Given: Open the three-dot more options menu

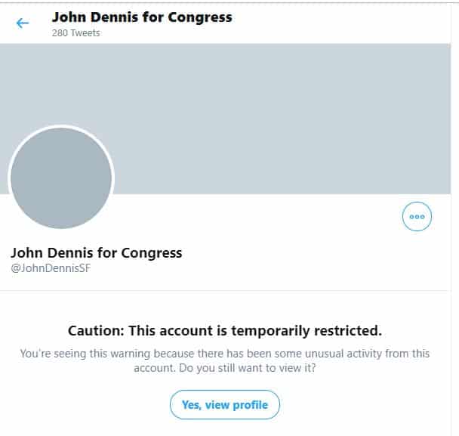Looking at the screenshot, I should click(x=417, y=216).
